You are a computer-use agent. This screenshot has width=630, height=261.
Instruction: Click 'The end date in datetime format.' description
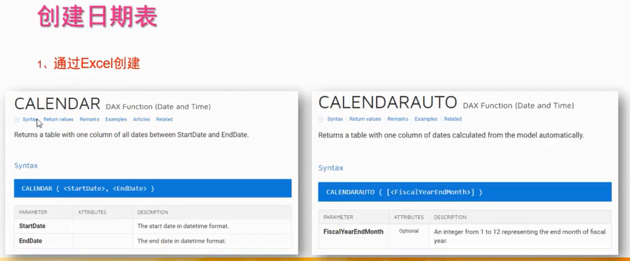(181, 241)
